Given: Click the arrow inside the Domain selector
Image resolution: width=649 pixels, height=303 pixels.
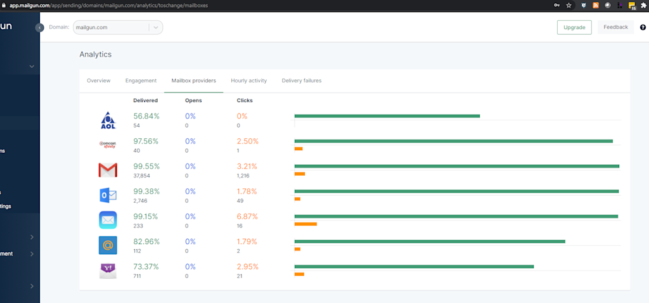Looking at the screenshot, I should coord(156,27).
